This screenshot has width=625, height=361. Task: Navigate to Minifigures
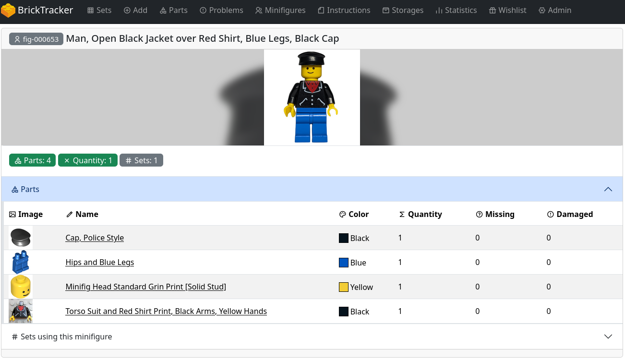[x=280, y=10]
